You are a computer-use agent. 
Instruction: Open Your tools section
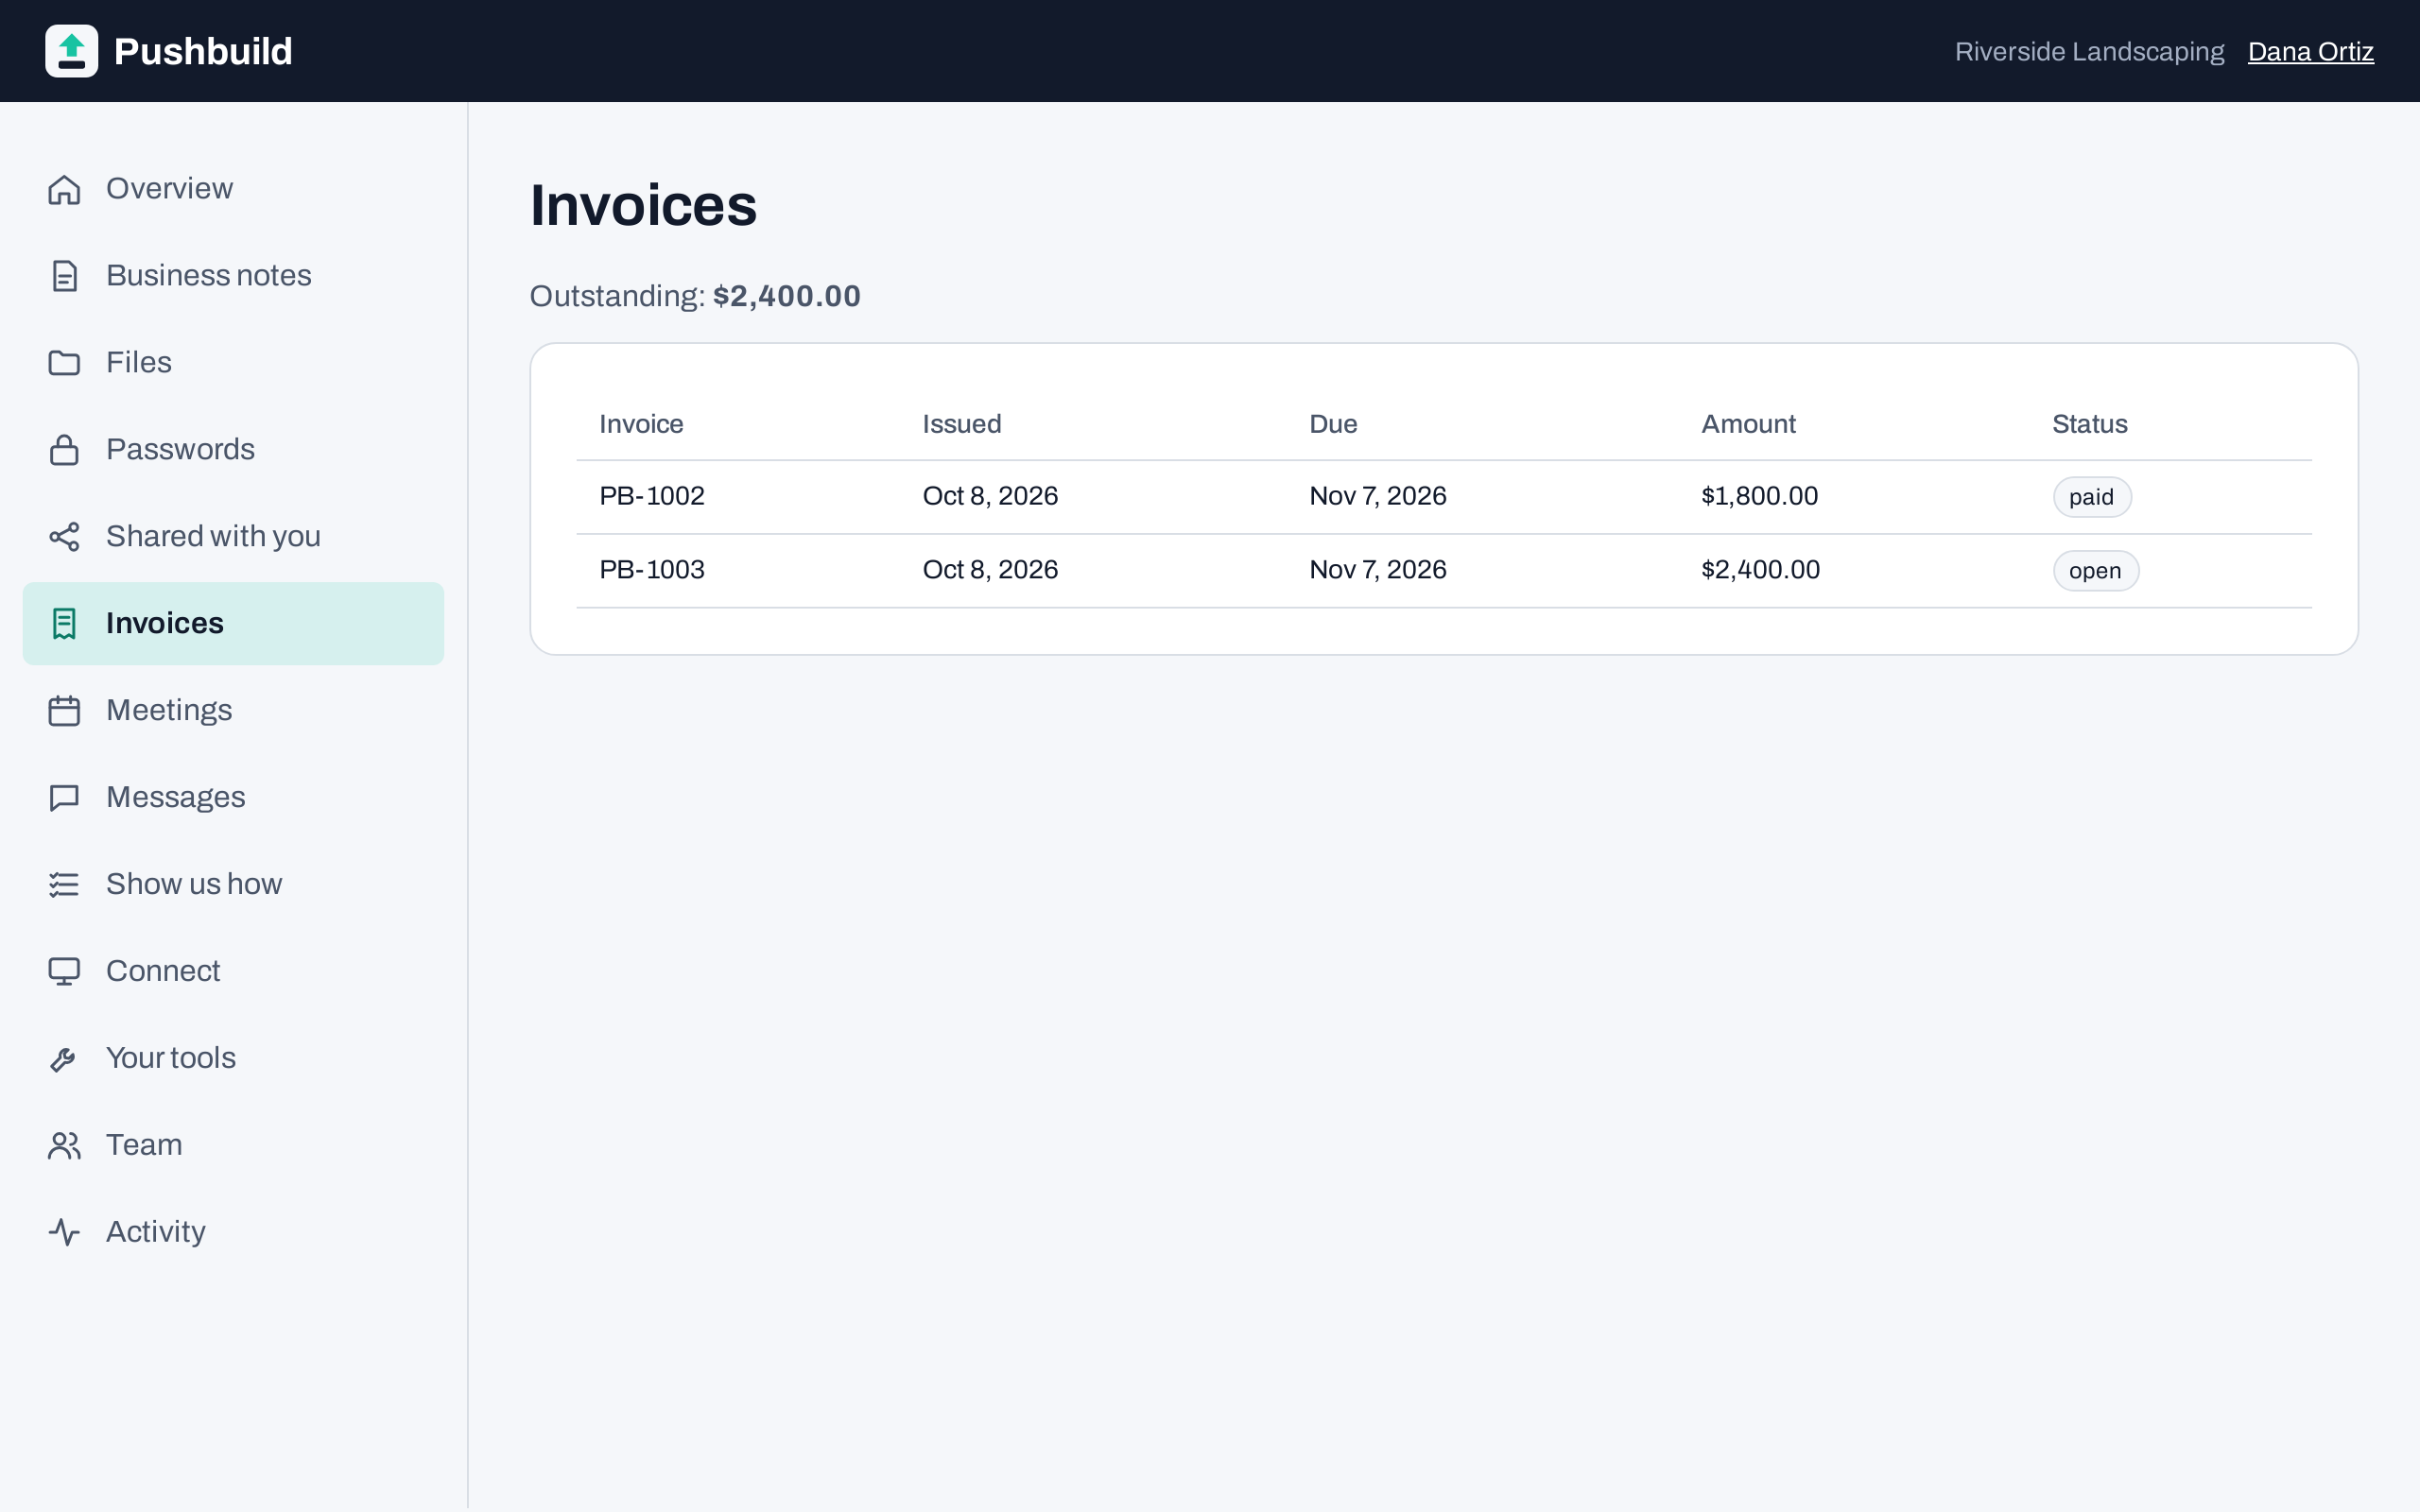233,1059
